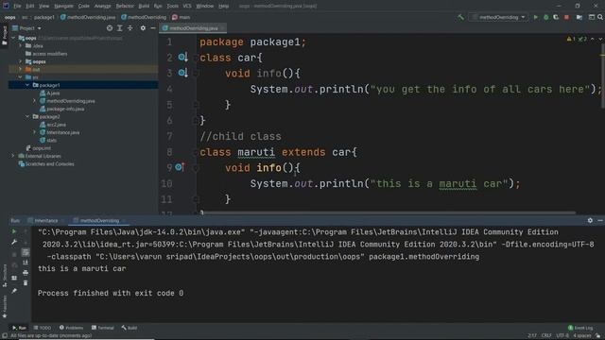Open the methodOverriding run configuration dropdown
Screen dimensions: 605x340
click(x=499, y=17)
